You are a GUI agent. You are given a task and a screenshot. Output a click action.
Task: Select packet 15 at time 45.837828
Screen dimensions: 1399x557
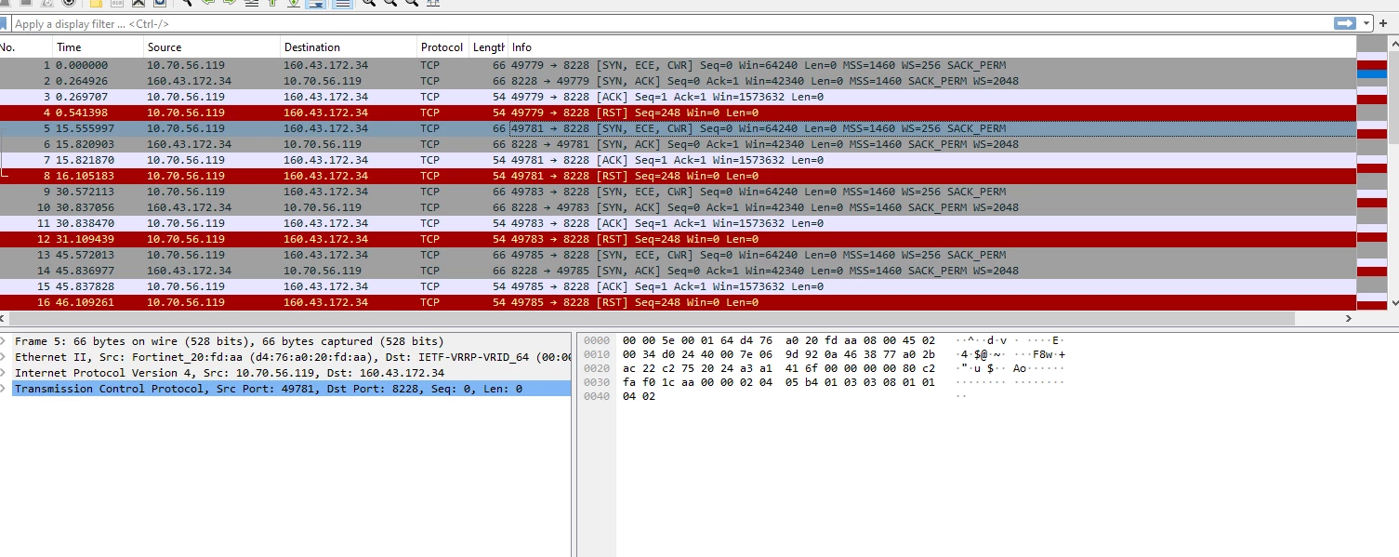pos(678,286)
